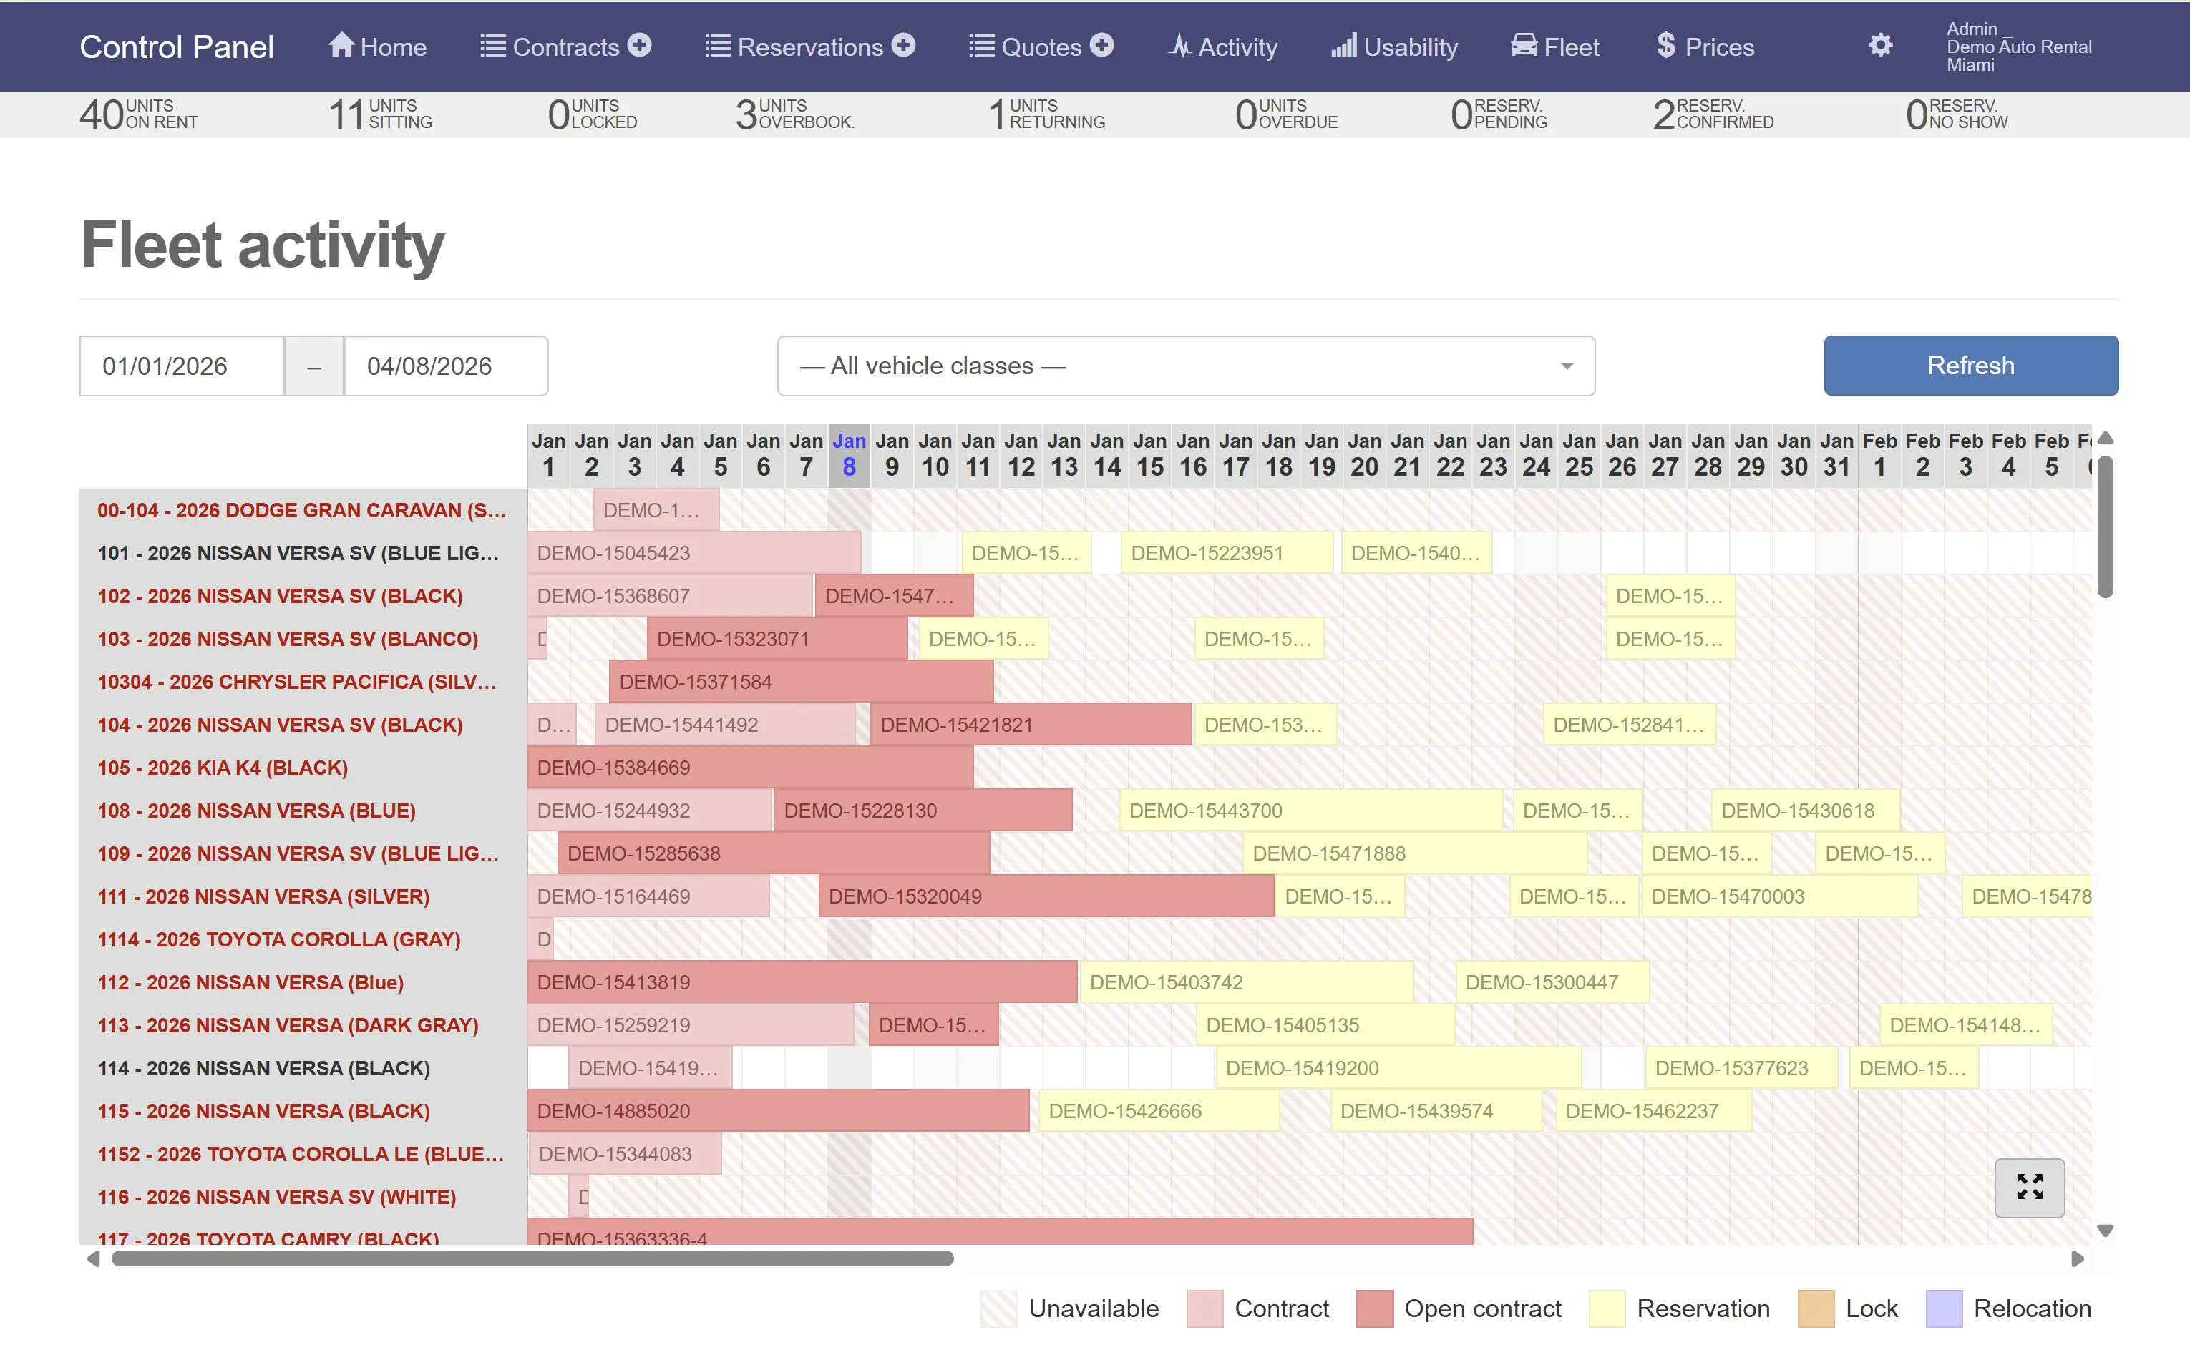The height and width of the screenshot is (1365, 2190).
Task: Open the All vehicle classes dropdown
Action: pos(1185,366)
